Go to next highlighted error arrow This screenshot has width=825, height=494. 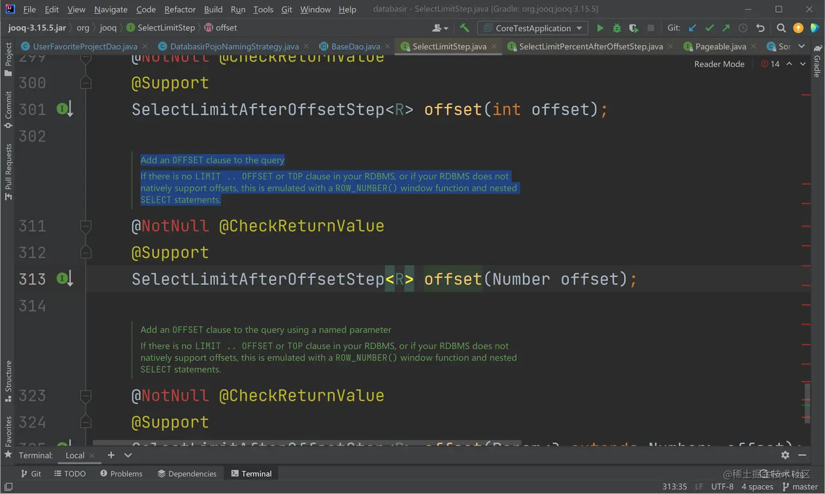pyautogui.click(x=803, y=64)
